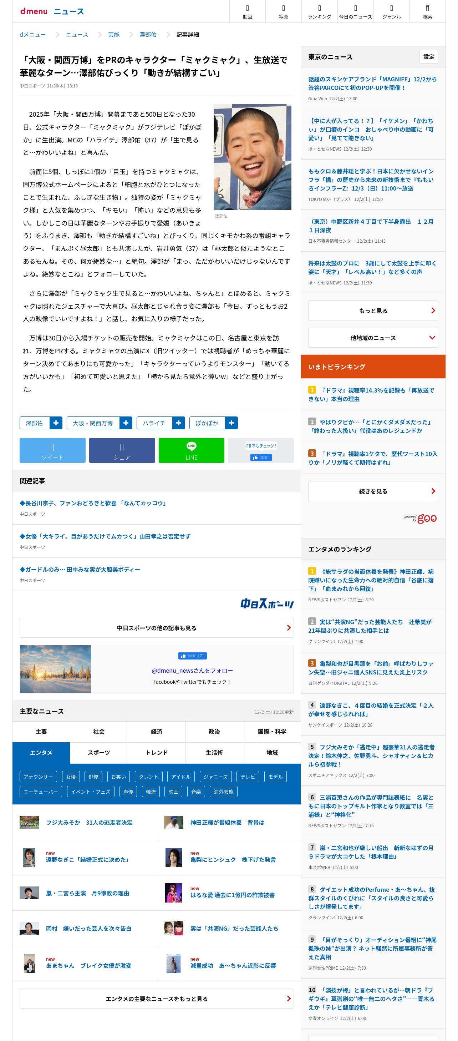Open the 写真 photo section icon
Viewport: 458px width, 1041px height.
point(283,11)
